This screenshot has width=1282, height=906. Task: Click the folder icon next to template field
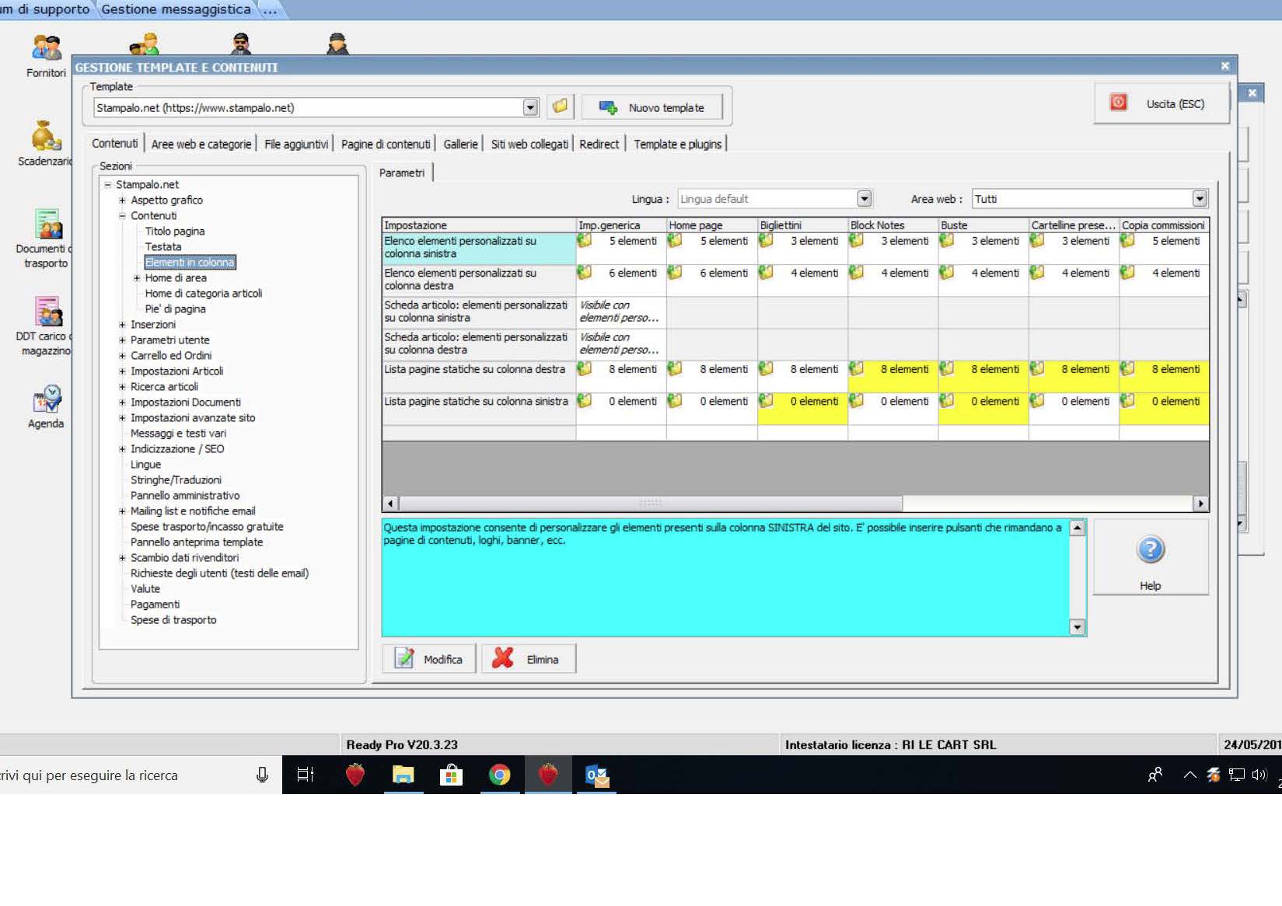(560, 107)
